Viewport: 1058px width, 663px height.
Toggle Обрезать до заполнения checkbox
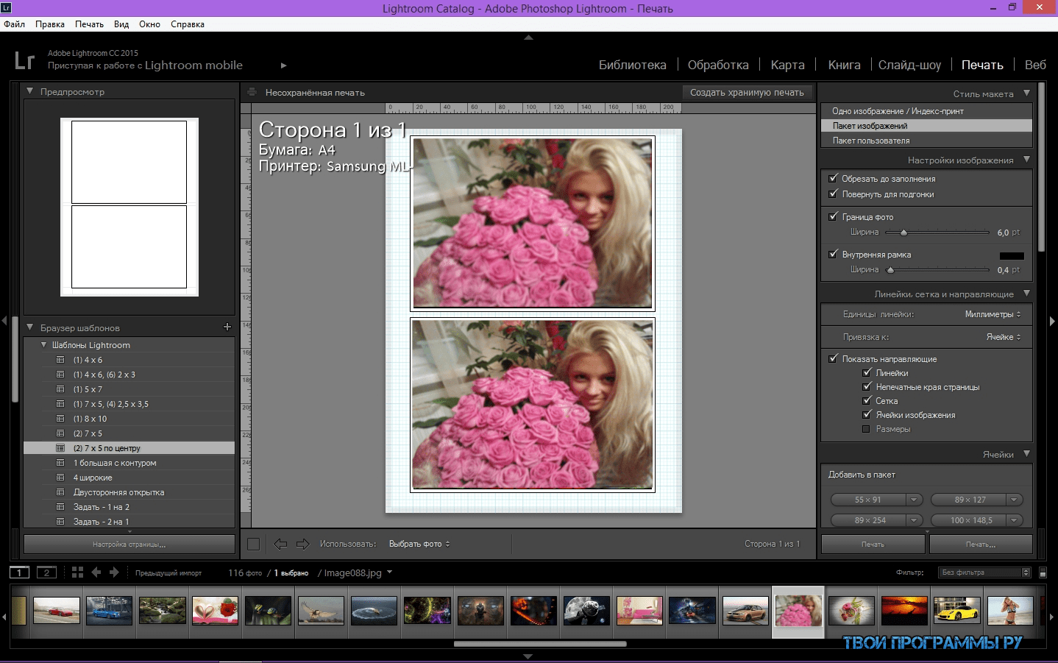click(x=833, y=178)
